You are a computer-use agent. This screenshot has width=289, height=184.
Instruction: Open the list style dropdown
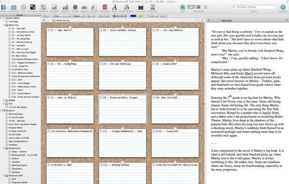click(163, 16)
